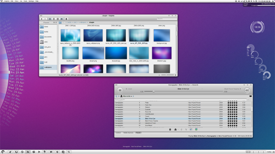Undo the last playlist change

(181, 130)
